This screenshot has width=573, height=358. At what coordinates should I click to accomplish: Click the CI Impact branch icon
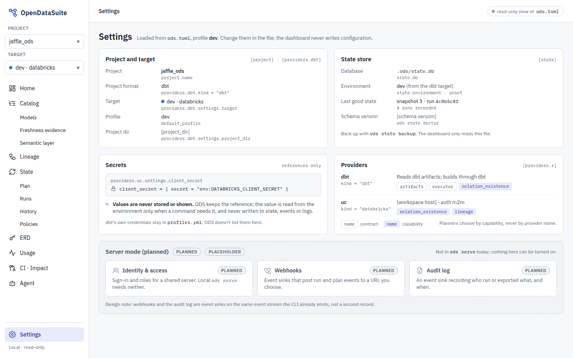coord(12,268)
